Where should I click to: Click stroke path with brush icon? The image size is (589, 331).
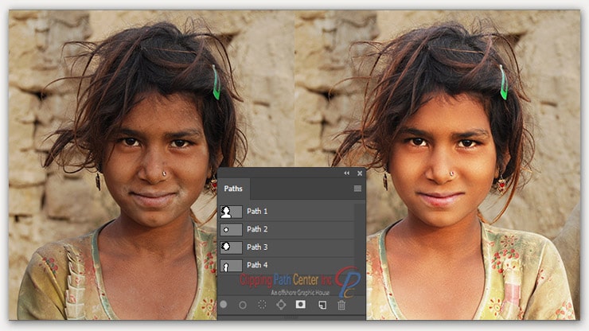(x=243, y=304)
